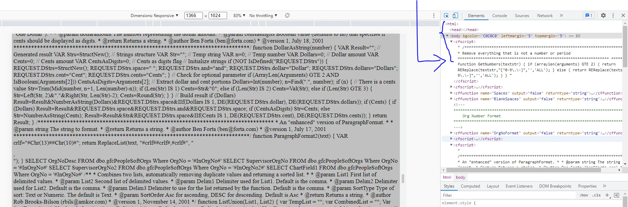Edit the viewport width field 1366
This screenshot has width=628, height=207.
pos(193,16)
